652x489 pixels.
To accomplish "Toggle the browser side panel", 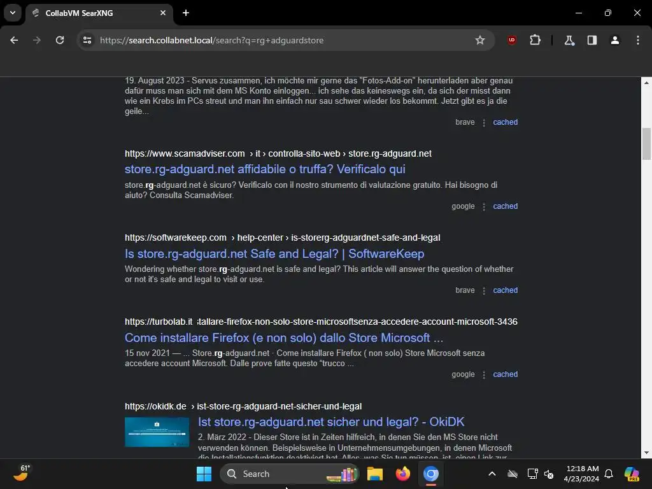I will (592, 40).
